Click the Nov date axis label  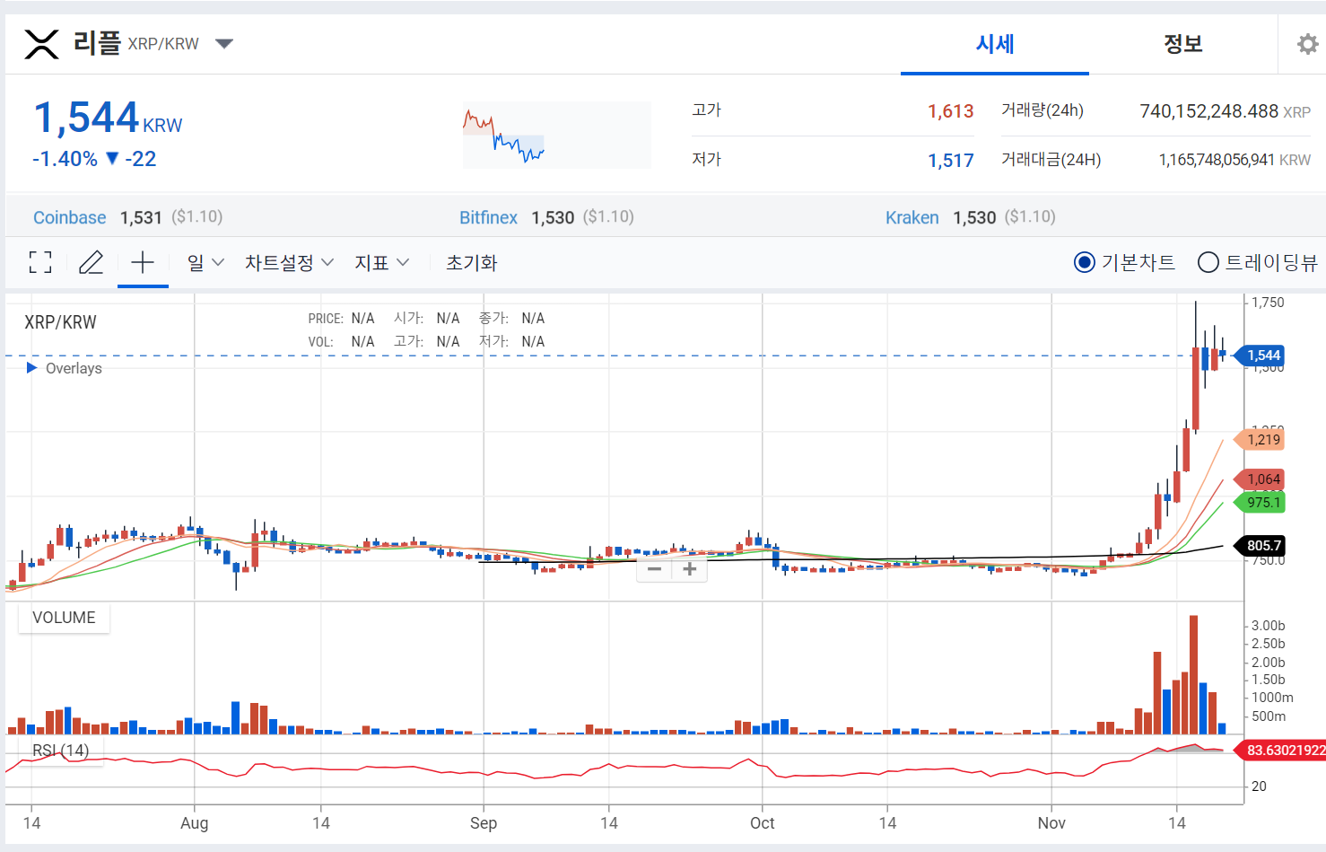(1051, 823)
